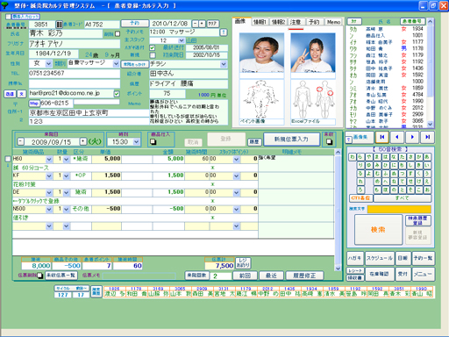Screen dimensions: 449x337
Task: Open the チラシ referral source dropdown
Action: pyautogui.click(x=224, y=64)
